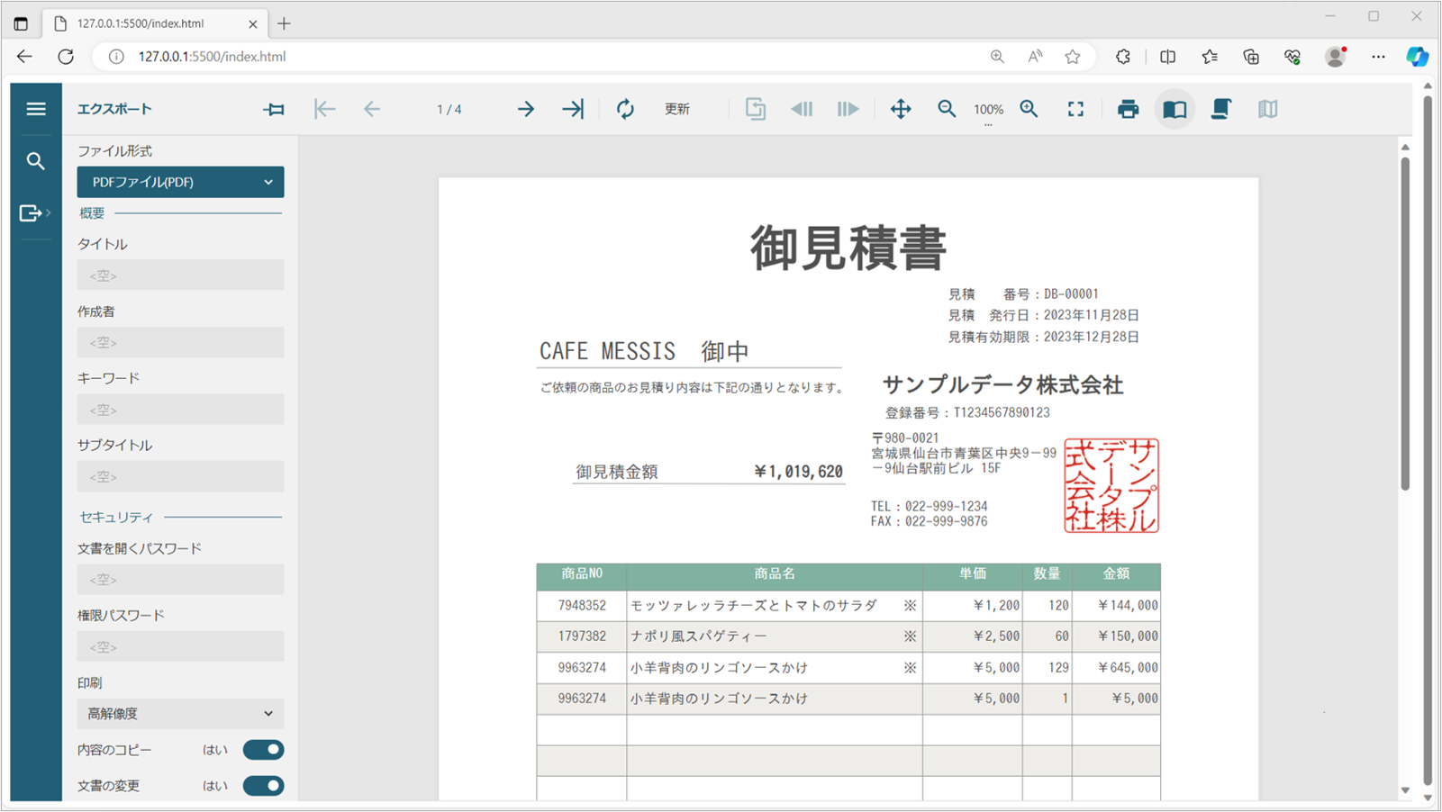The width and height of the screenshot is (1442, 812).
Task: Click the back-to-parent report icon
Action: (756, 109)
